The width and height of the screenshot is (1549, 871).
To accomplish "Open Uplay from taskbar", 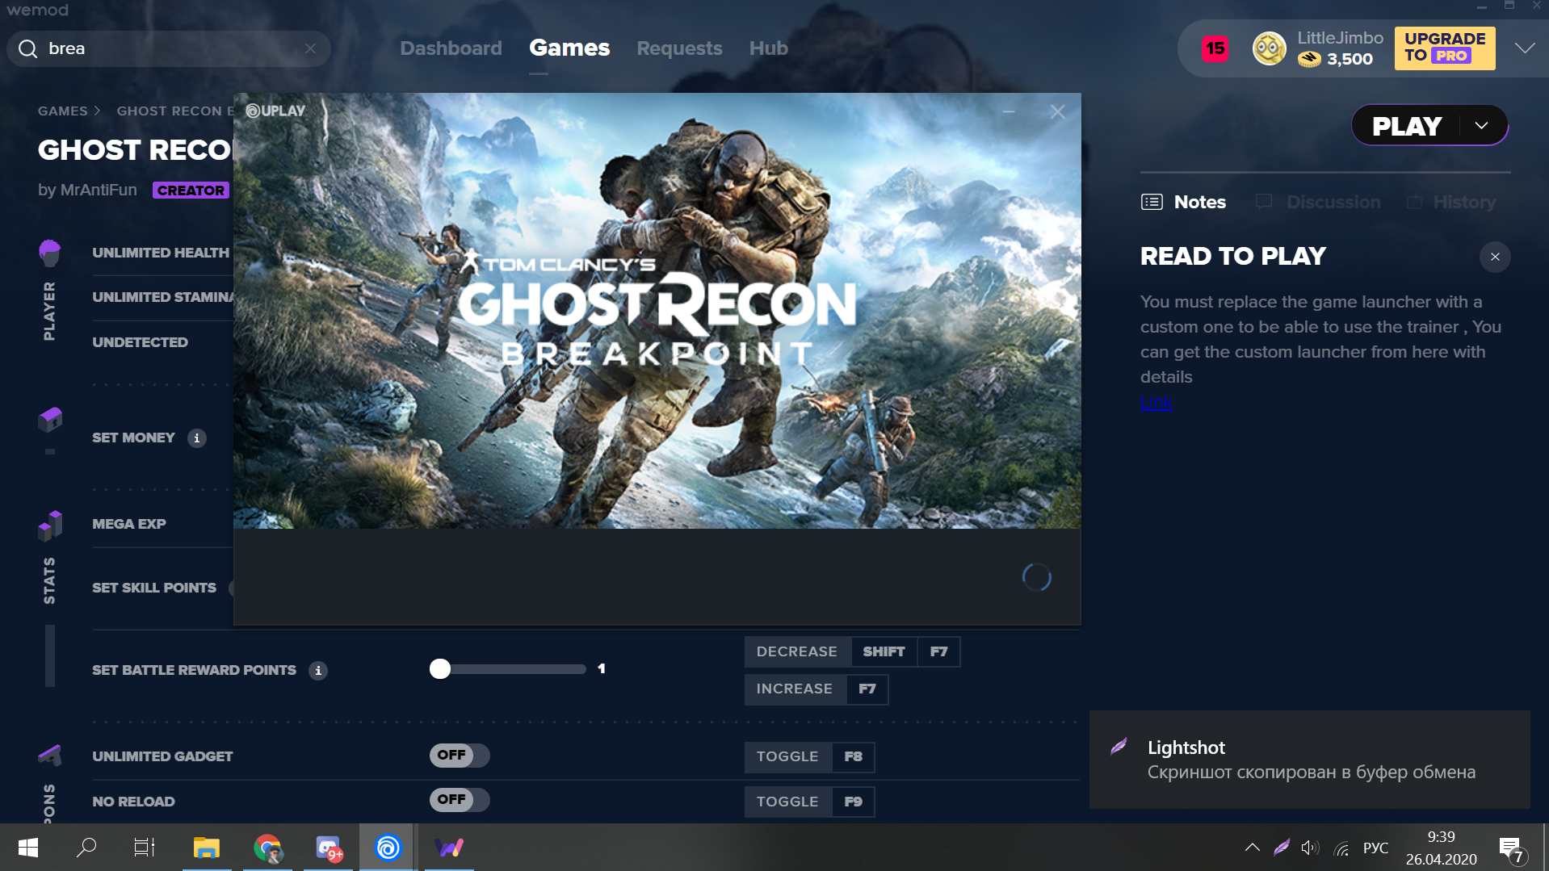I will [x=388, y=848].
